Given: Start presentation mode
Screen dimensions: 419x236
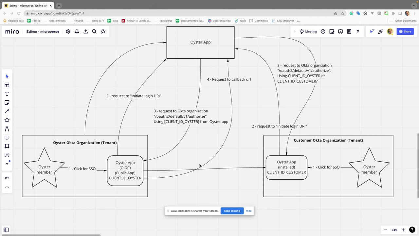Looking at the screenshot, I should click(340, 31).
